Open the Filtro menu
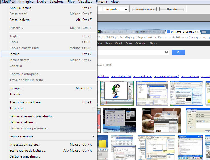 (71, 2)
